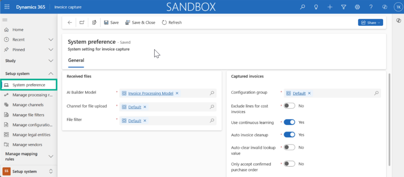404x177 pixels.
Task: Enable Auto-clear invalid lookup value switch
Action: point(289,147)
